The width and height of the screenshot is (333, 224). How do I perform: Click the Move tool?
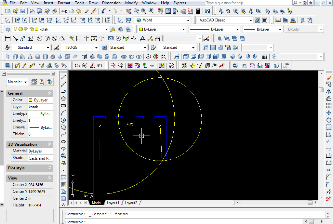coord(329,113)
